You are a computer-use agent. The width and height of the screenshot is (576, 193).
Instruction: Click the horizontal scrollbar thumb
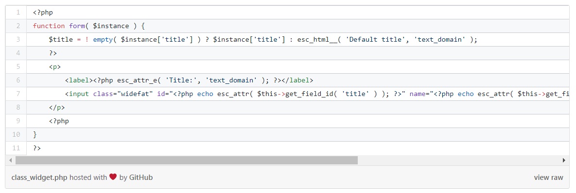tap(186, 161)
